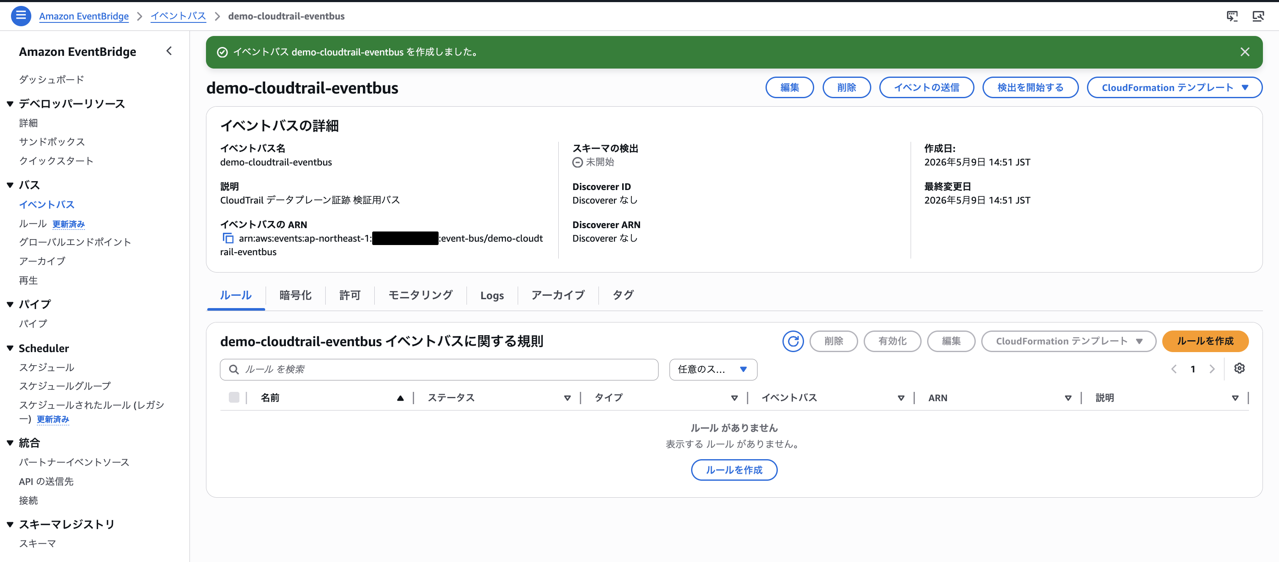This screenshot has width=1279, height=562.
Task: Click the 削除 button for the event bus
Action: (x=846, y=88)
